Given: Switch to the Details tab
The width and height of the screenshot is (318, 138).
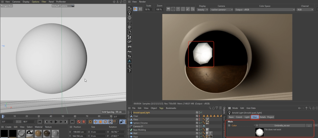Looking at the screenshot, I should (x=262, y=117).
